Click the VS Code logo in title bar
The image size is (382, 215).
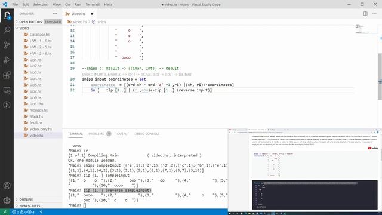tap(5, 4)
